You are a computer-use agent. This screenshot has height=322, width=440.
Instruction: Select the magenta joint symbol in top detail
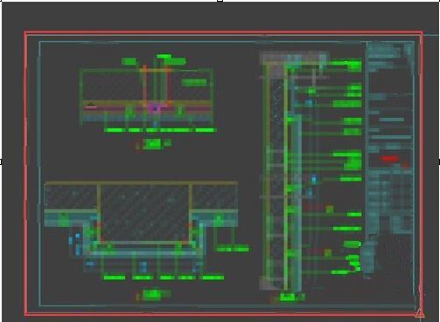pyautogui.click(x=155, y=108)
